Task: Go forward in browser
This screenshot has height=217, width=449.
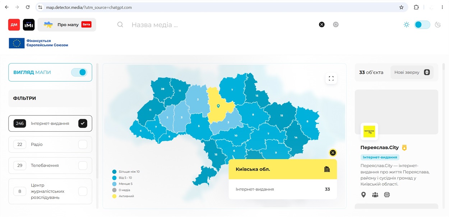Action: (17, 7)
